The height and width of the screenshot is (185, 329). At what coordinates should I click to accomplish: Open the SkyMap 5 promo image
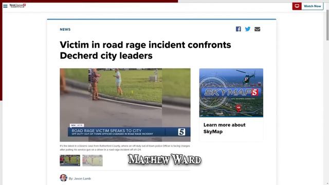tap(231, 92)
